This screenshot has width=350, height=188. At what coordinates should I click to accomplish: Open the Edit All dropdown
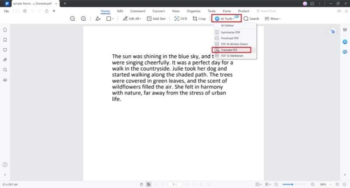coord(132,18)
